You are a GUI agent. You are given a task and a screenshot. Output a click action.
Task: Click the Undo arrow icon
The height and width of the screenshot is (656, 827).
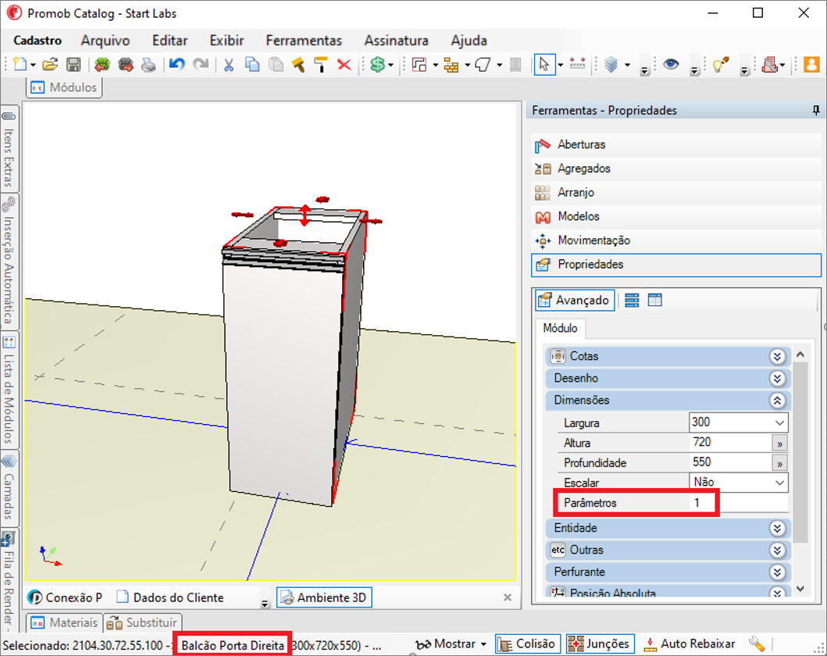click(x=176, y=65)
